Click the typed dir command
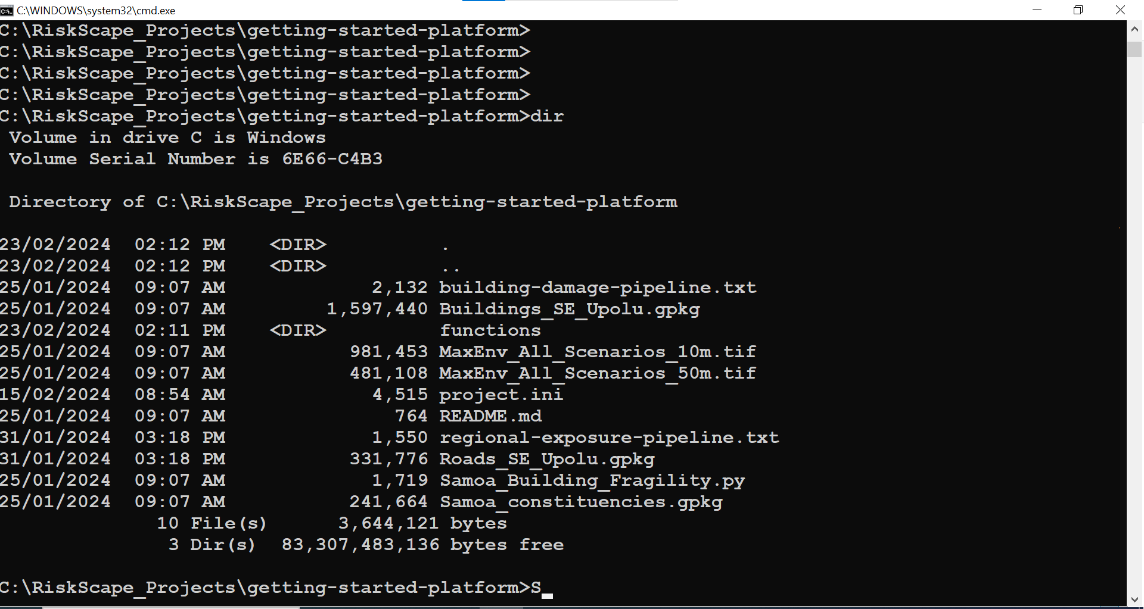This screenshot has width=1144, height=609. [x=547, y=116]
